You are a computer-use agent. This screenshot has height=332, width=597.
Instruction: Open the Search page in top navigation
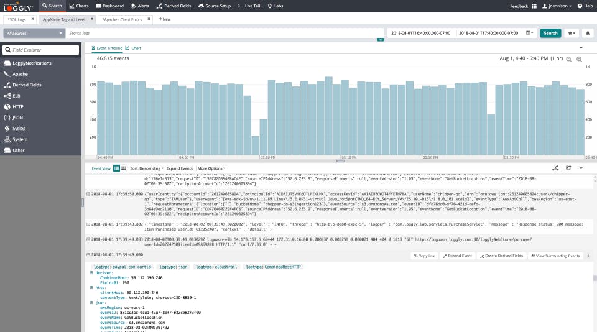(x=52, y=6)
